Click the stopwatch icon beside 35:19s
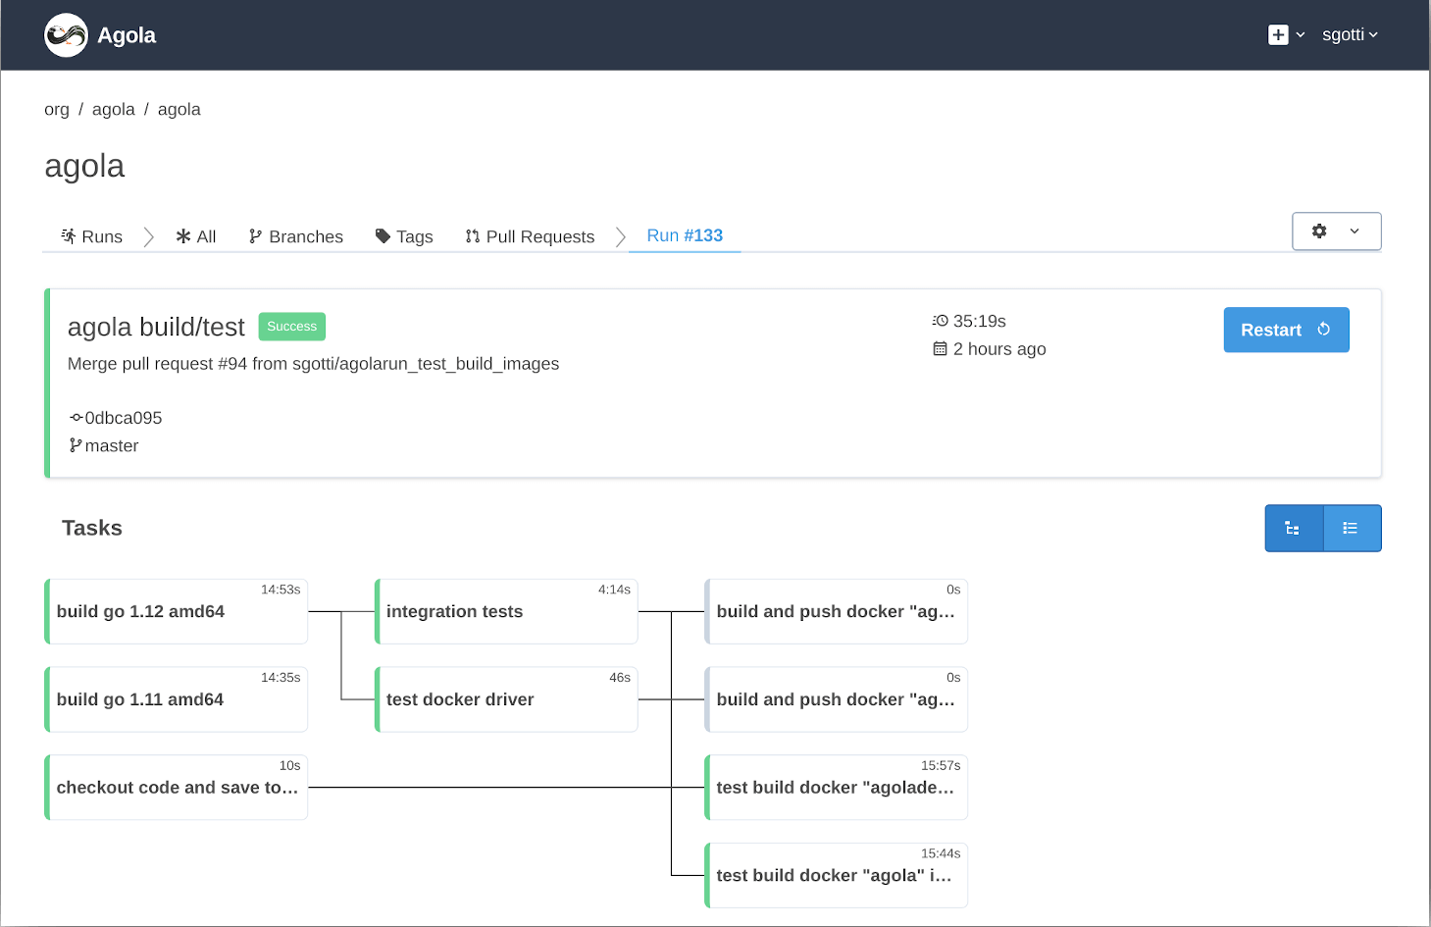 (x=940, y=321)
